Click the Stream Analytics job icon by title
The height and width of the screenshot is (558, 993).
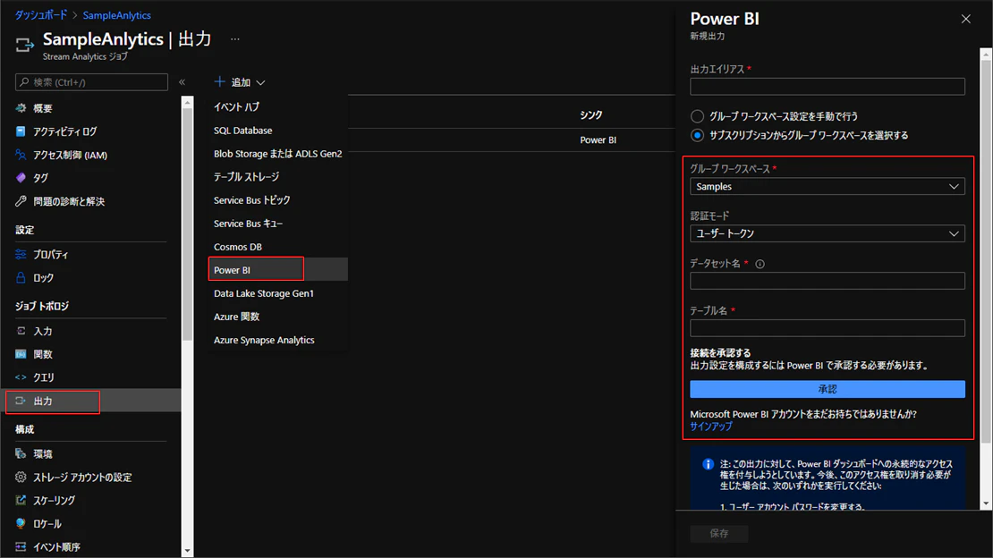[x=25, y=45]
